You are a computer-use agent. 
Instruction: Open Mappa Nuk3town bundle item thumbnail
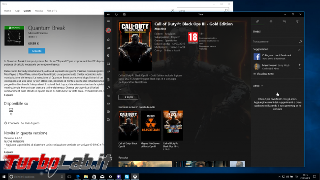point(151,126)
